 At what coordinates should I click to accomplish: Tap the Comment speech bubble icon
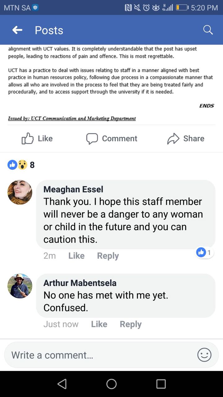(92, 139)
